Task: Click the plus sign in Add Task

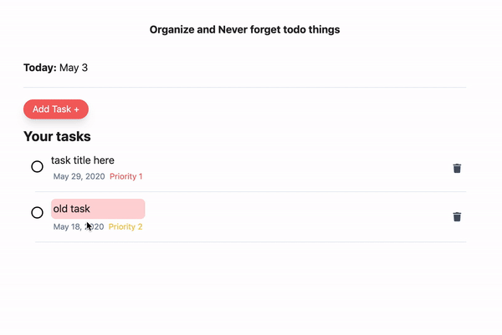Action: [76, 109]
